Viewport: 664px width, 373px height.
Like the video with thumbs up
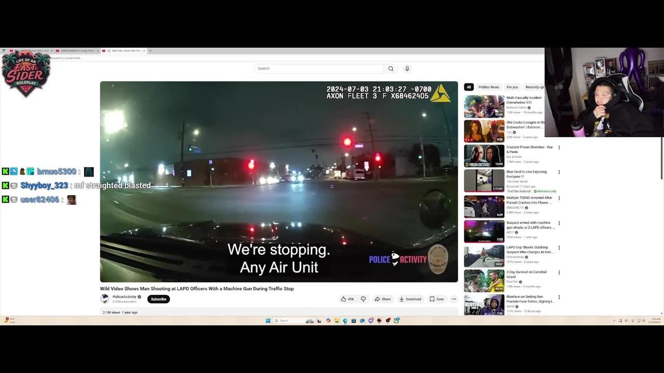pos(347,299)
